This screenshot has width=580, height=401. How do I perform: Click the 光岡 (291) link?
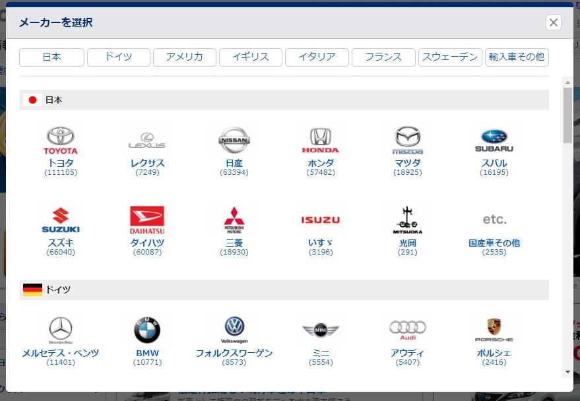(x=408, y=247)
